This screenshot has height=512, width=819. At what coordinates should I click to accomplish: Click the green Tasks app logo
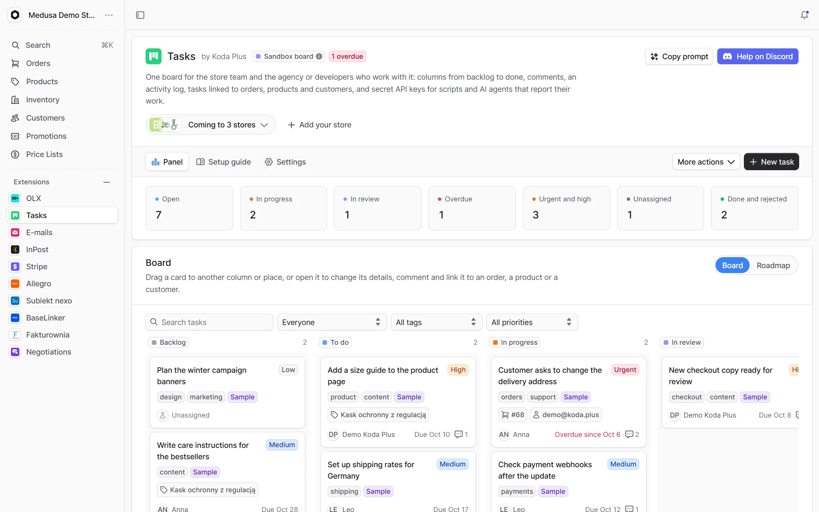154,57
